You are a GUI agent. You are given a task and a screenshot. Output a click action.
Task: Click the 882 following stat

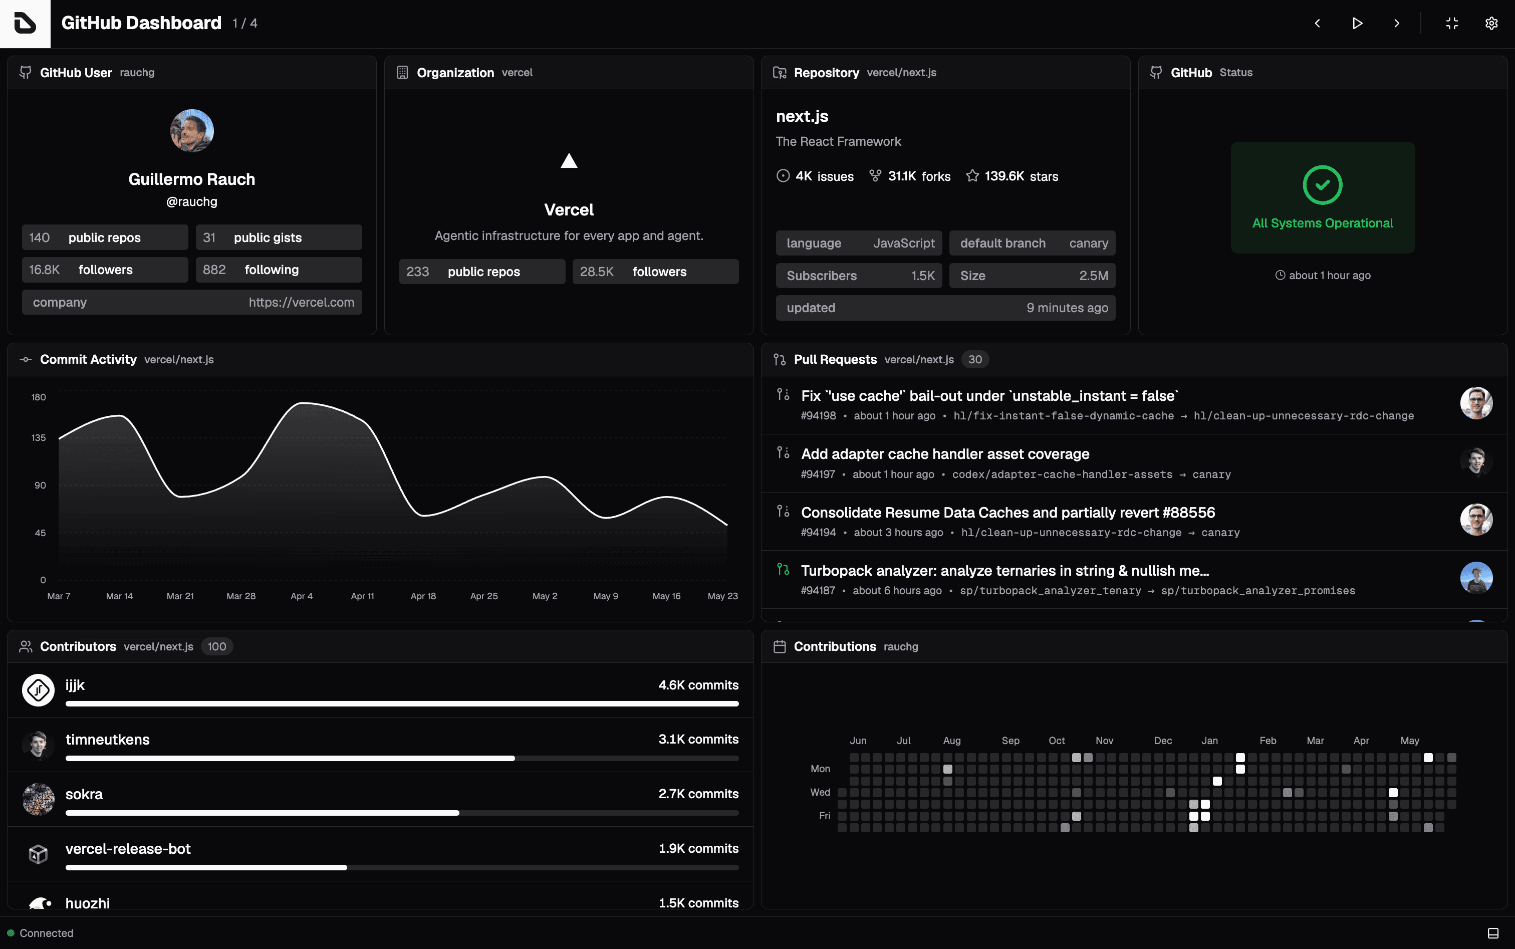(279, 269)
